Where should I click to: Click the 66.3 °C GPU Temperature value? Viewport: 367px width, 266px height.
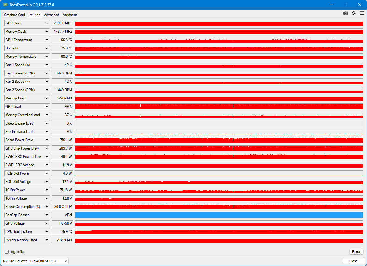point(62,40)
